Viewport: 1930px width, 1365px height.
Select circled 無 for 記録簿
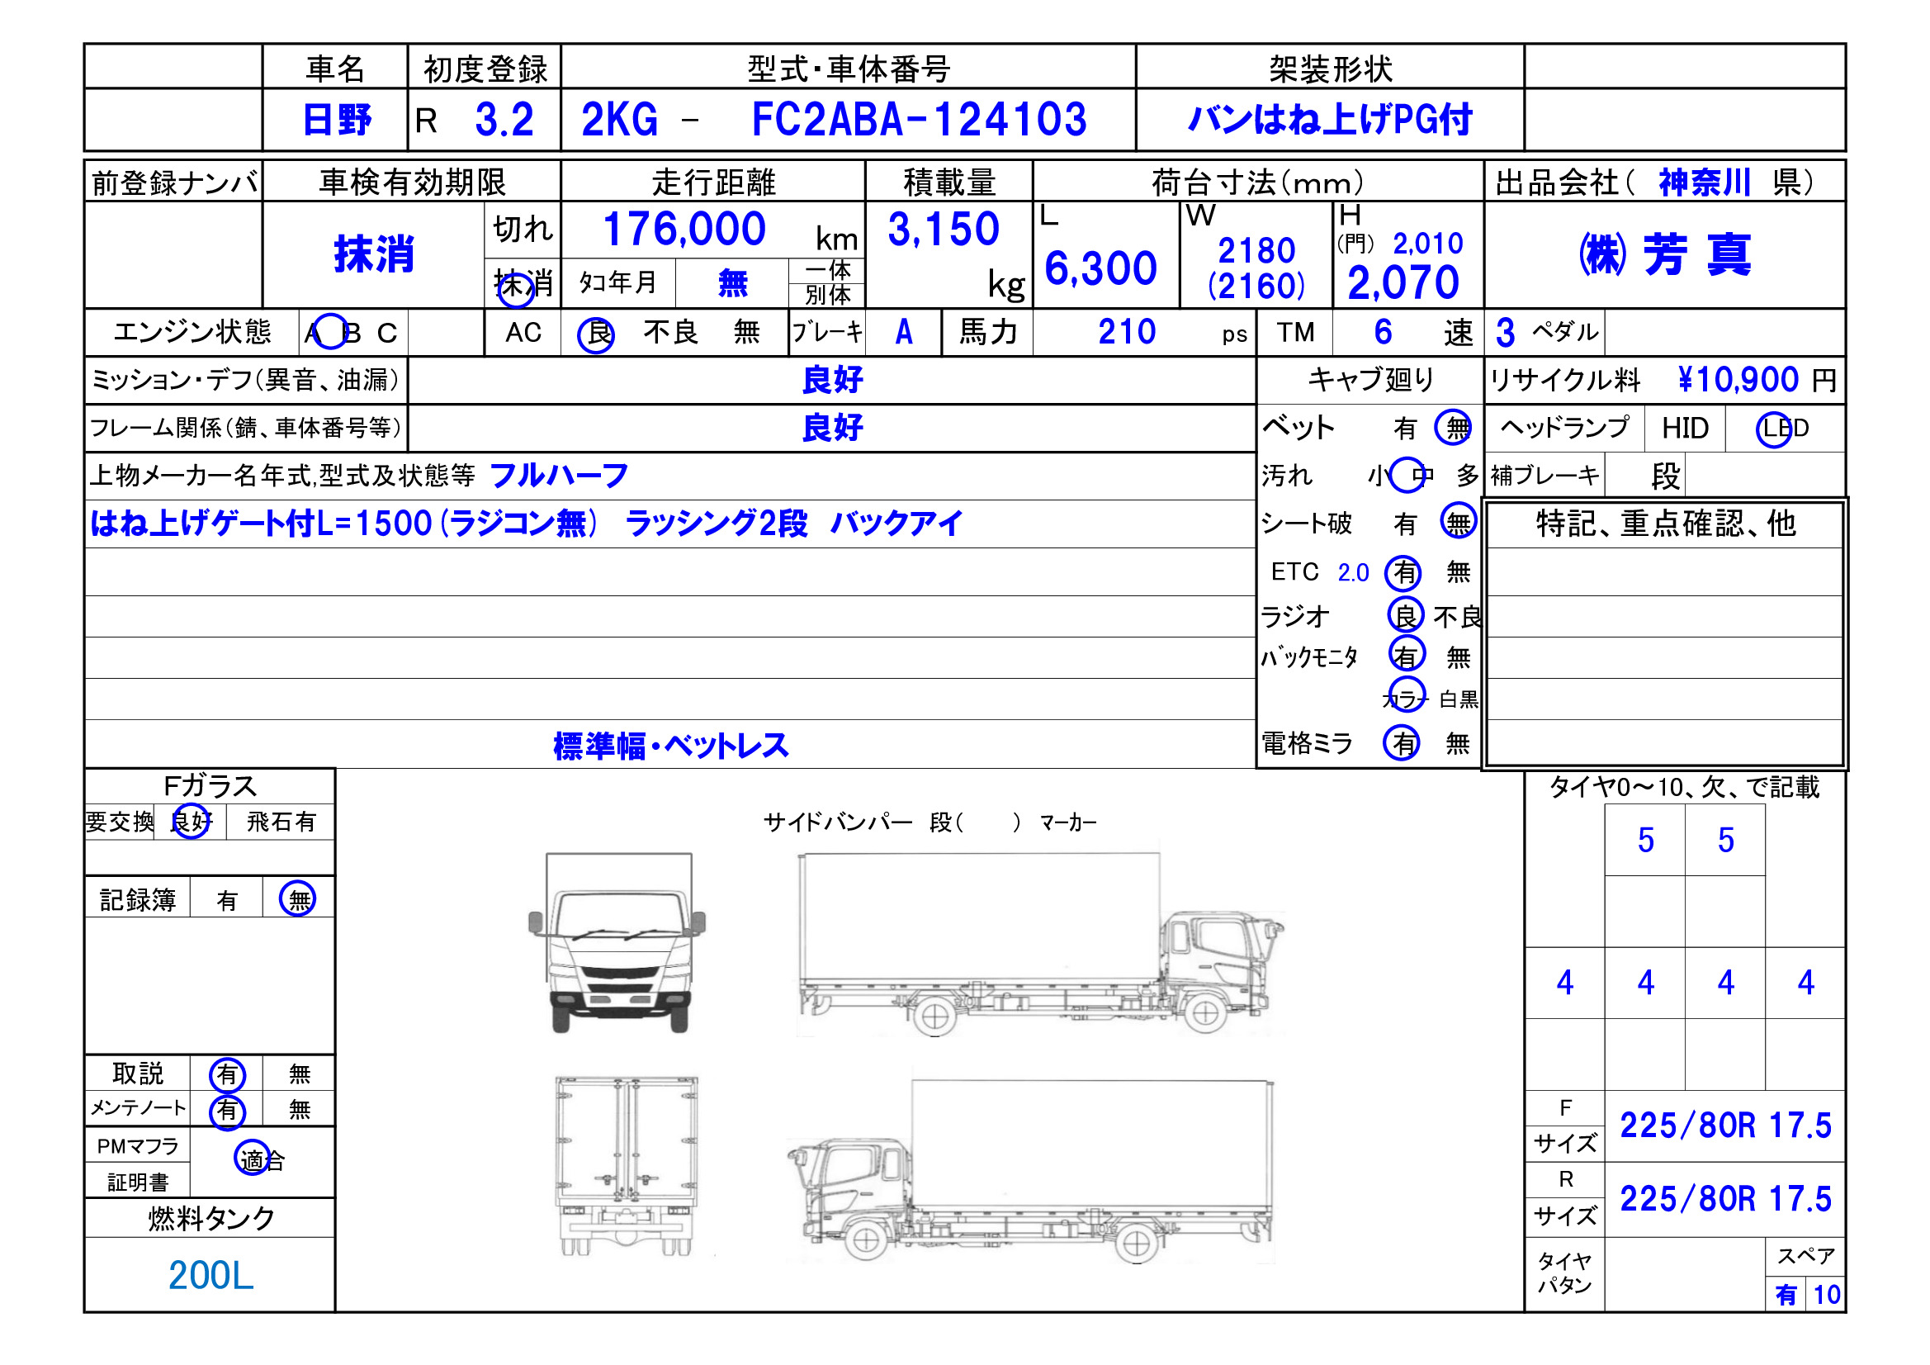(x=297, y=899)
